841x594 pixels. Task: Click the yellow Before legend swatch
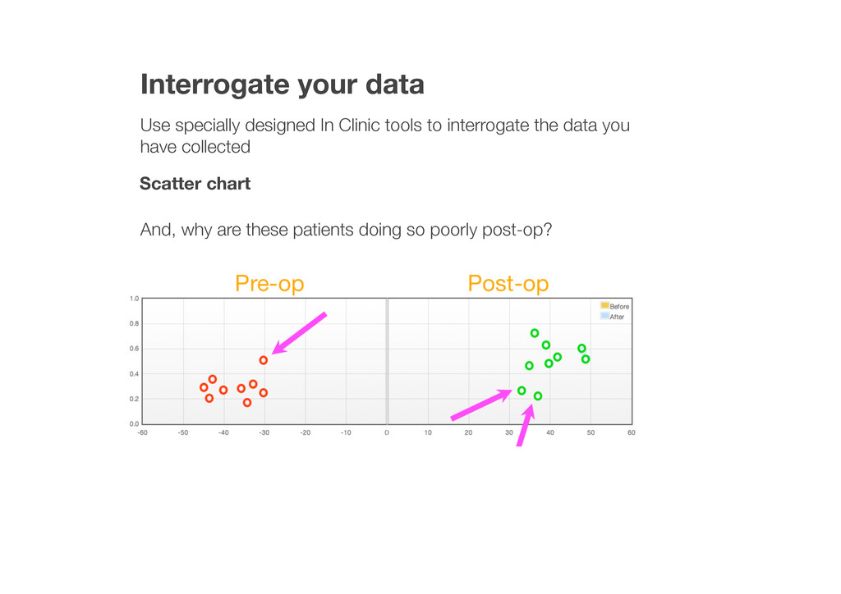[x=604, y=306]
